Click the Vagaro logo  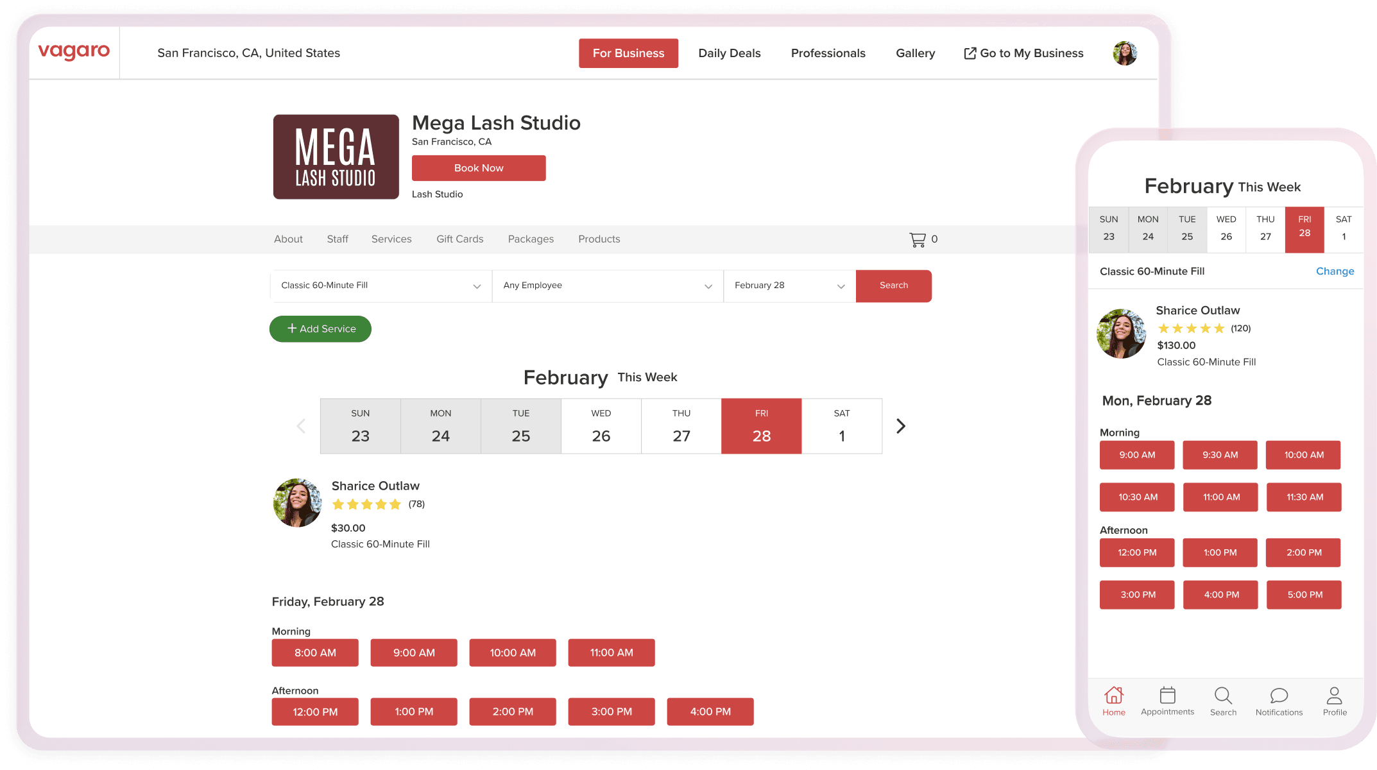click(x=74, y=52)
